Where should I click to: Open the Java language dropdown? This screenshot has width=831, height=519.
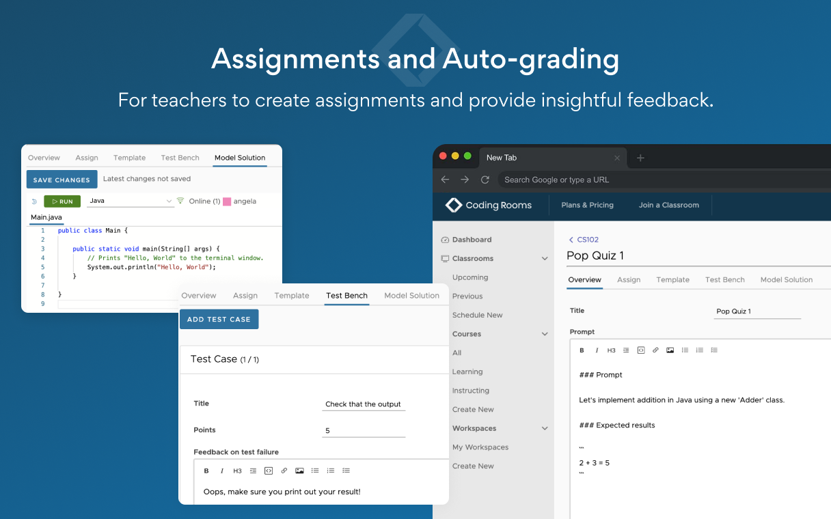tap(131, 201)
